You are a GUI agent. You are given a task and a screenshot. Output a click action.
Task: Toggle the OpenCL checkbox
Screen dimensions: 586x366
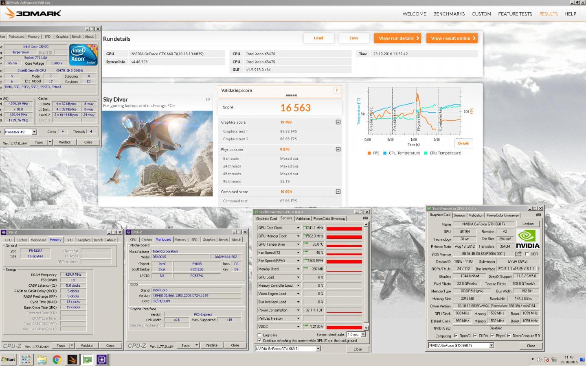[x=456, y=336]
